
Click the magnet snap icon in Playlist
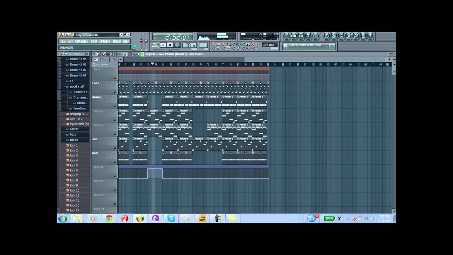pyautogui.click(x=98, y=54)
